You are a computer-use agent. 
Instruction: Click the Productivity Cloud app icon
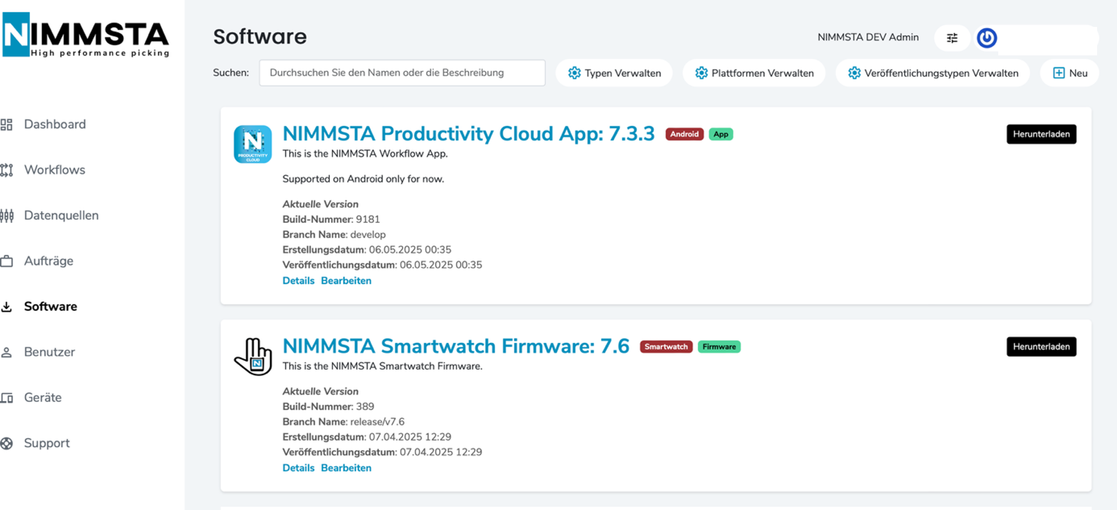(253, 144)
